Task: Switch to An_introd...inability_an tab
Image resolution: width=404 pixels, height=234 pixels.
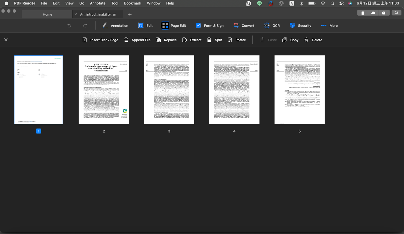Action: pos(98,14)
